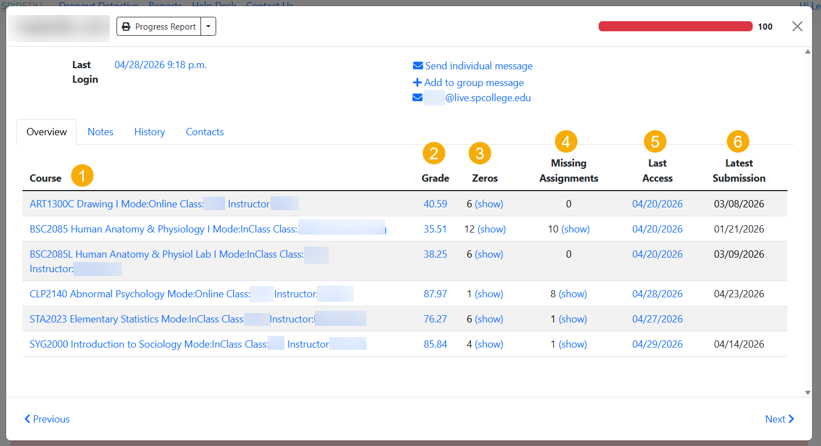Click grade 38.25 for BSC2085L
The height and width of the screenshot is (446, 821).
click(x=435, y=254)
